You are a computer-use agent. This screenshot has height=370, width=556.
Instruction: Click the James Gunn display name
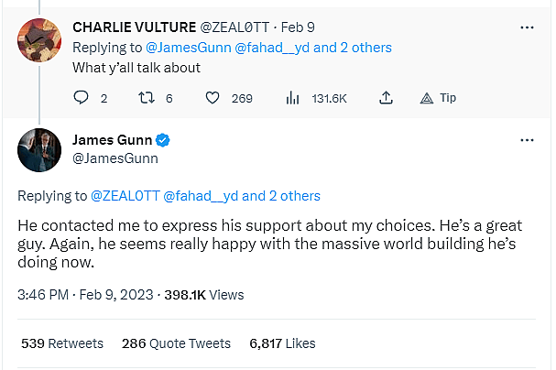(112, 140)
